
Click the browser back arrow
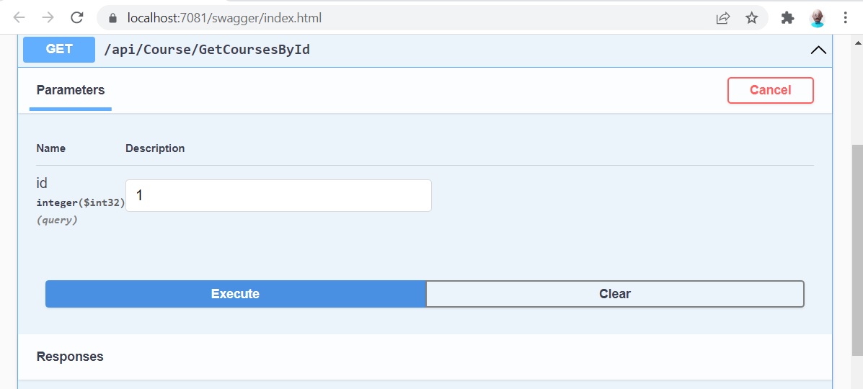19,17
